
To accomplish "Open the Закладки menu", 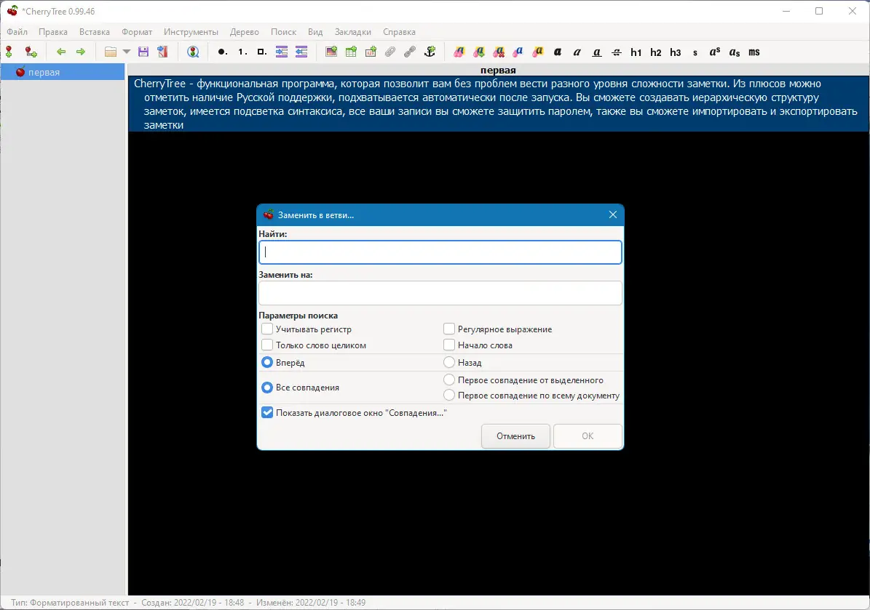I will tap(353, 31).
